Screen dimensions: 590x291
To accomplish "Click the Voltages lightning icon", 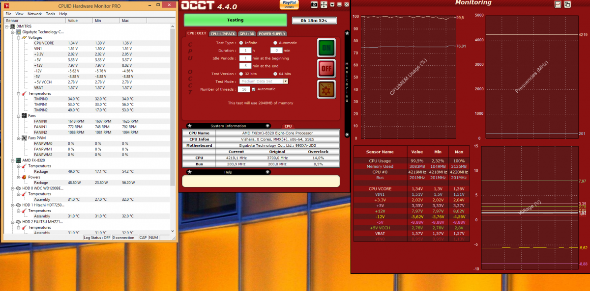I will [x=24, y=37].
